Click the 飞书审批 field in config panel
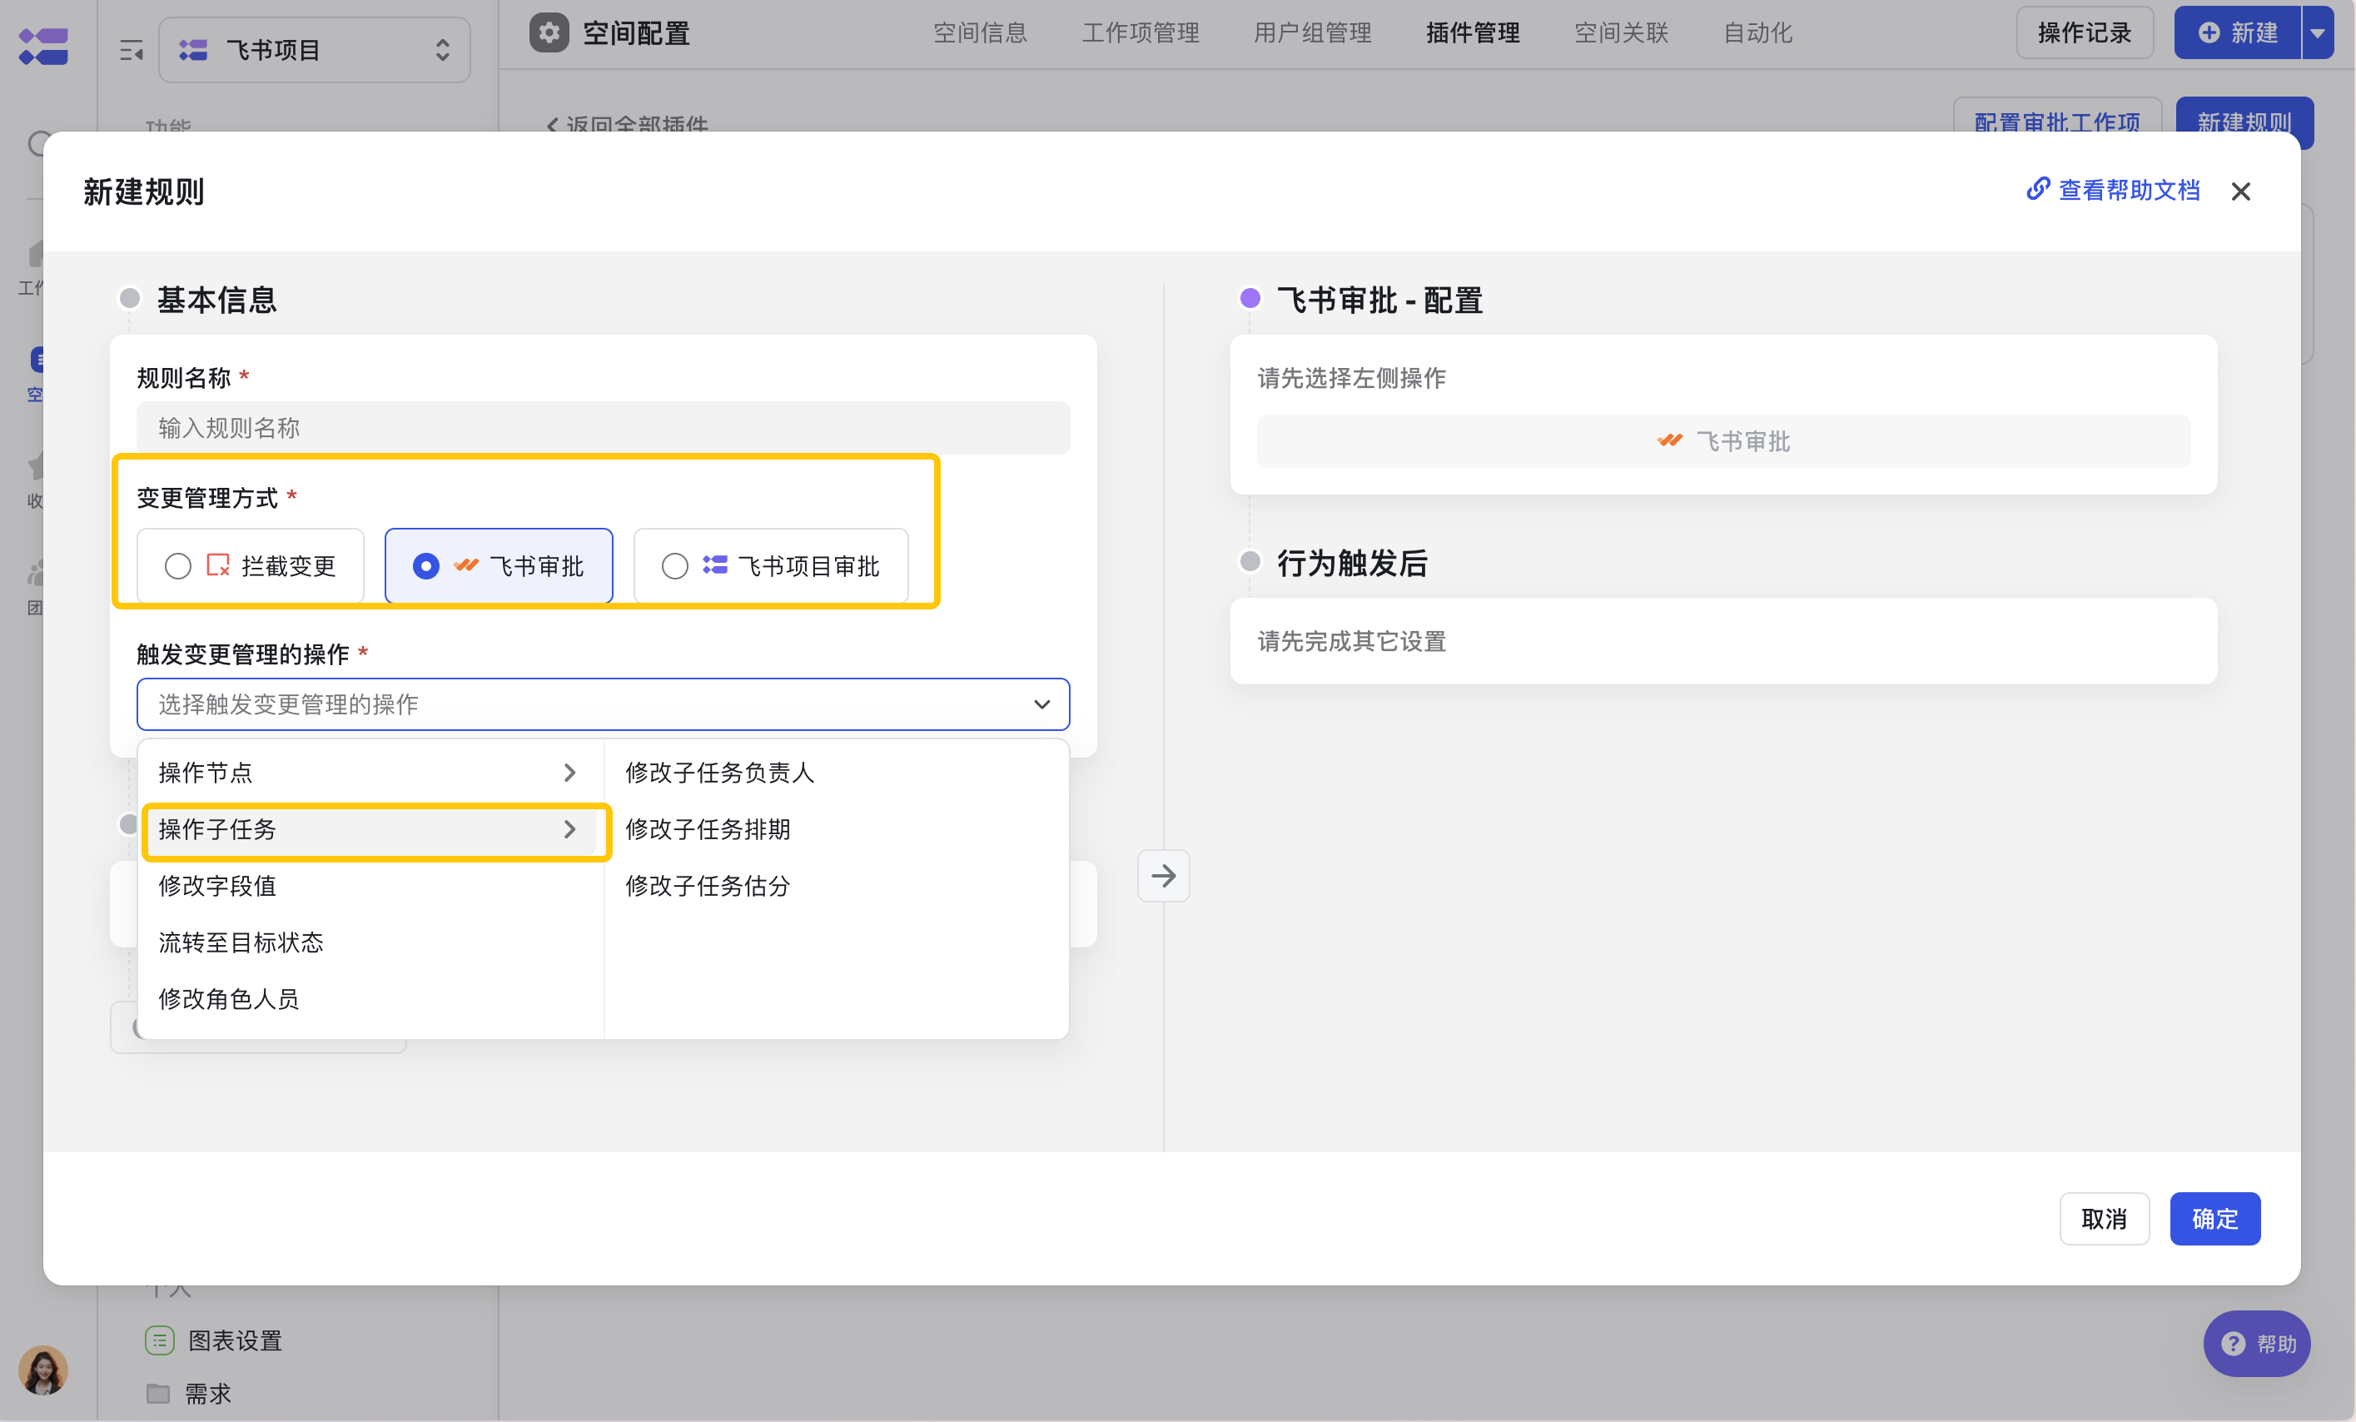 coord(1723,441)
